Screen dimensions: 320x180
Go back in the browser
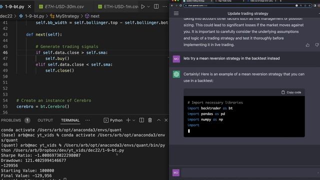click(172, 5)
